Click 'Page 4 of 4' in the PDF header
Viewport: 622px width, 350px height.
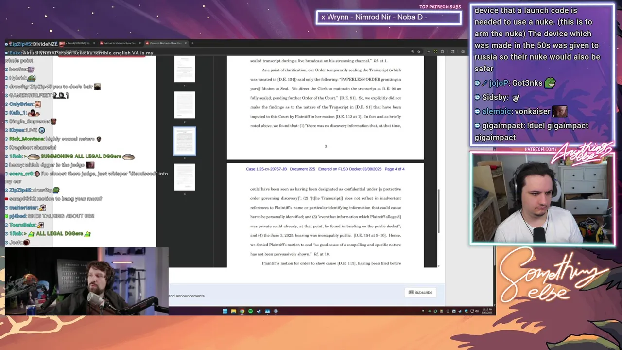[x=395, y=169]
